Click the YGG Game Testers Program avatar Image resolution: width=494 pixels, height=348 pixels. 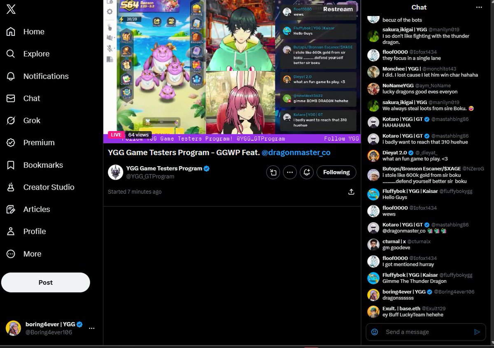(116, 172)
